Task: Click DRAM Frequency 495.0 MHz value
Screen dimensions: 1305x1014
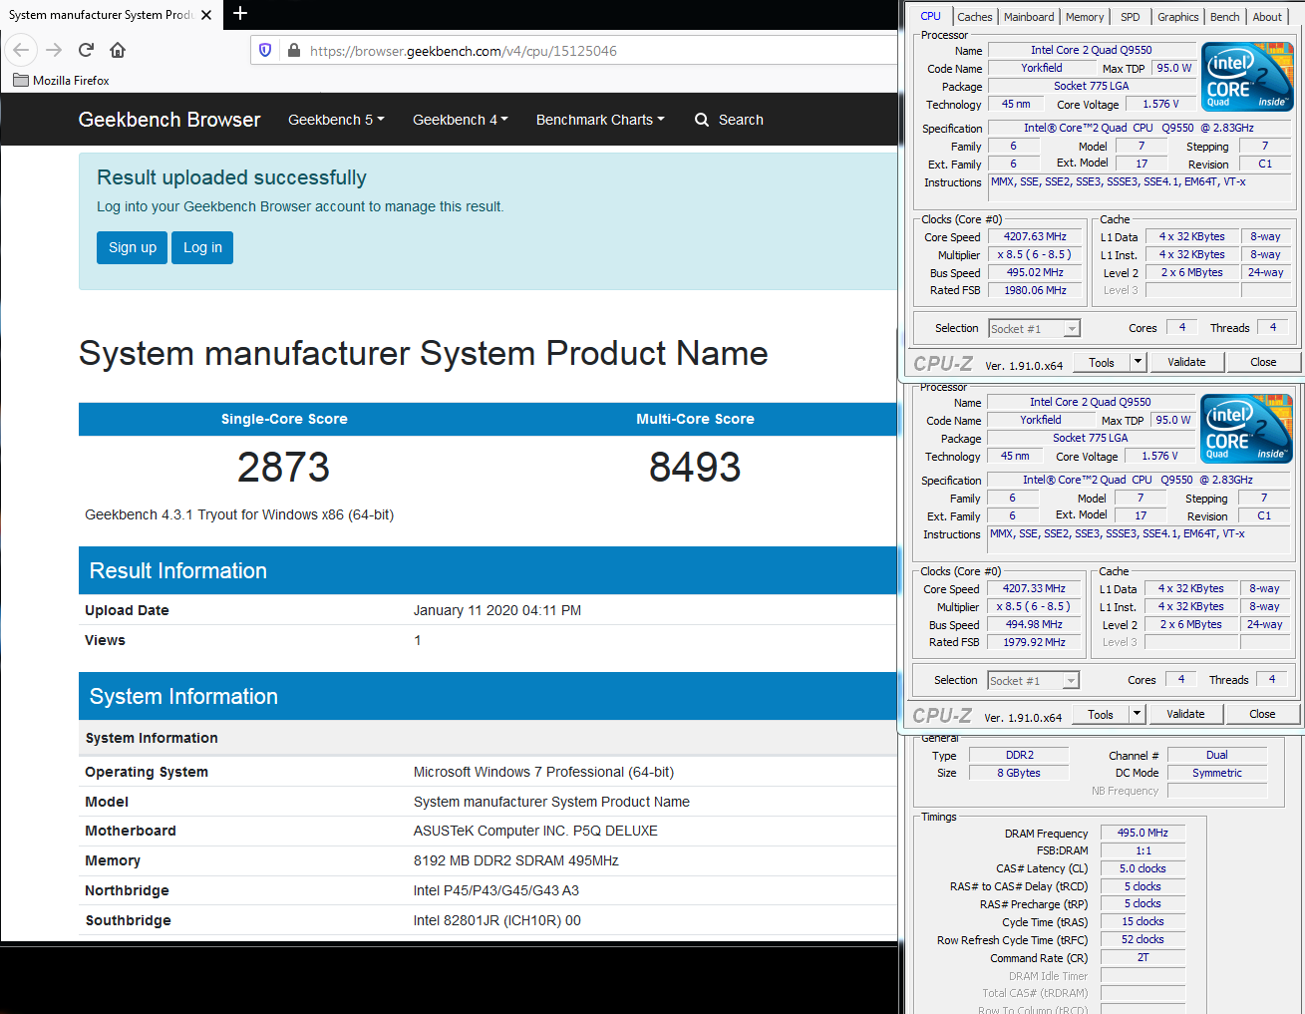Action: point(1142,833)
